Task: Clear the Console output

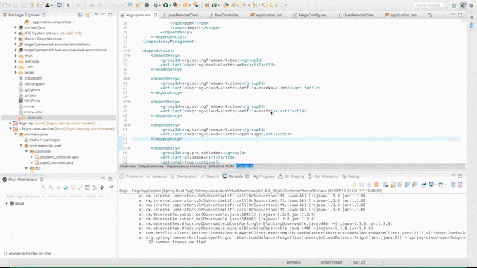Action: tap(385, 185)
